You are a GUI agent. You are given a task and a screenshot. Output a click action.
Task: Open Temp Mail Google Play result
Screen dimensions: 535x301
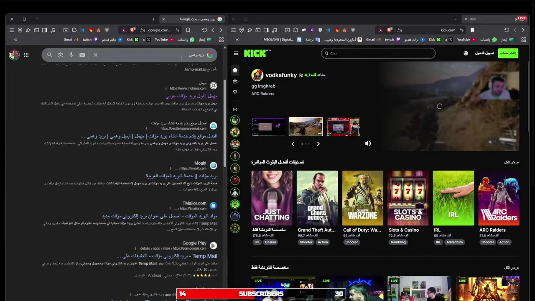167,256
